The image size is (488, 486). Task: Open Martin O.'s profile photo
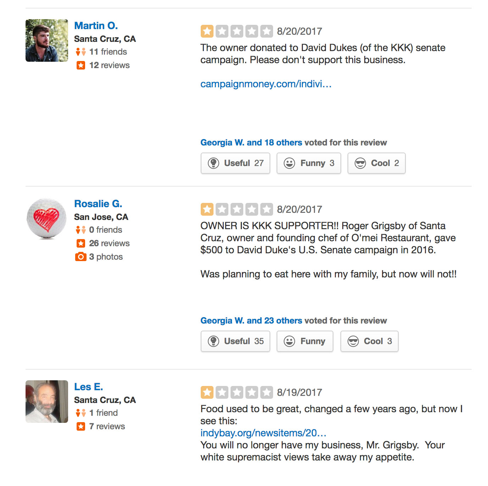[x=46, y=40]
